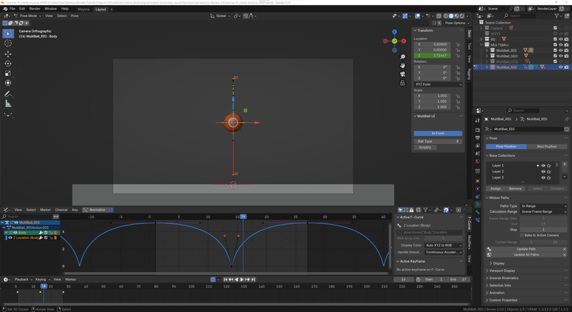Select the Scale tool in toolbar
Screen dimensions: 572x312
[8, 74]
